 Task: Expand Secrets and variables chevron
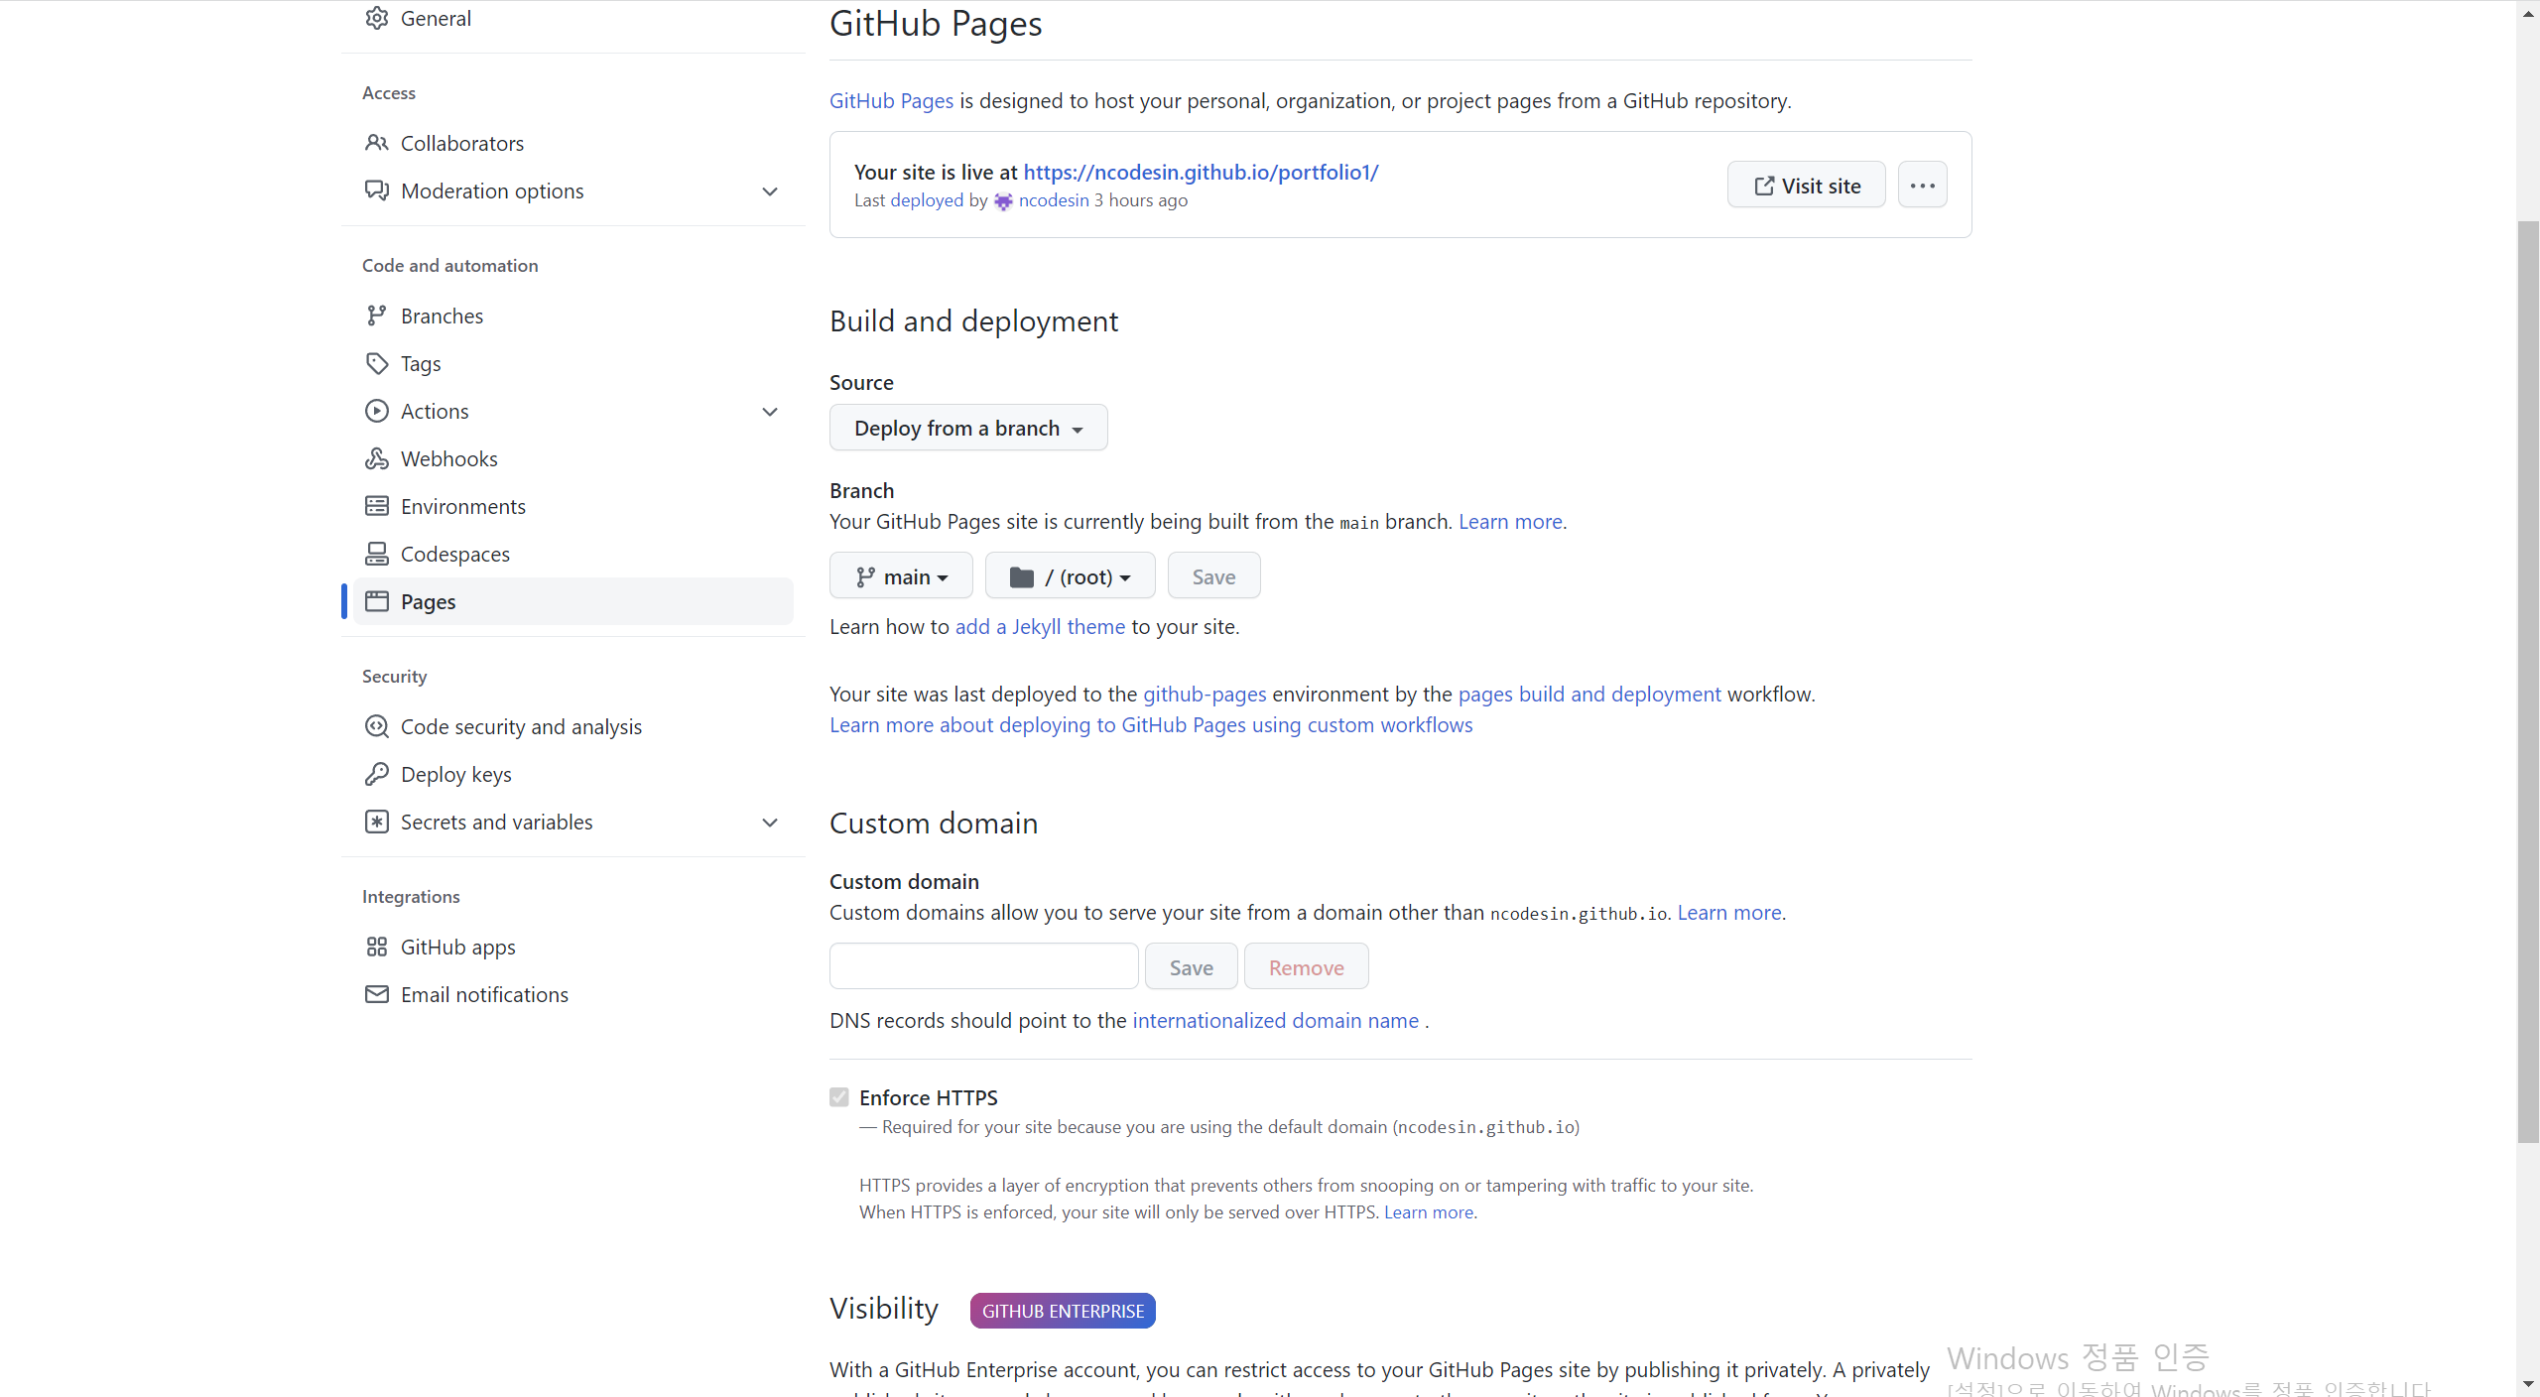(770, 823)
